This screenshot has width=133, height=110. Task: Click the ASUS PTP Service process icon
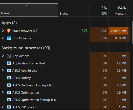coord(9,107)
